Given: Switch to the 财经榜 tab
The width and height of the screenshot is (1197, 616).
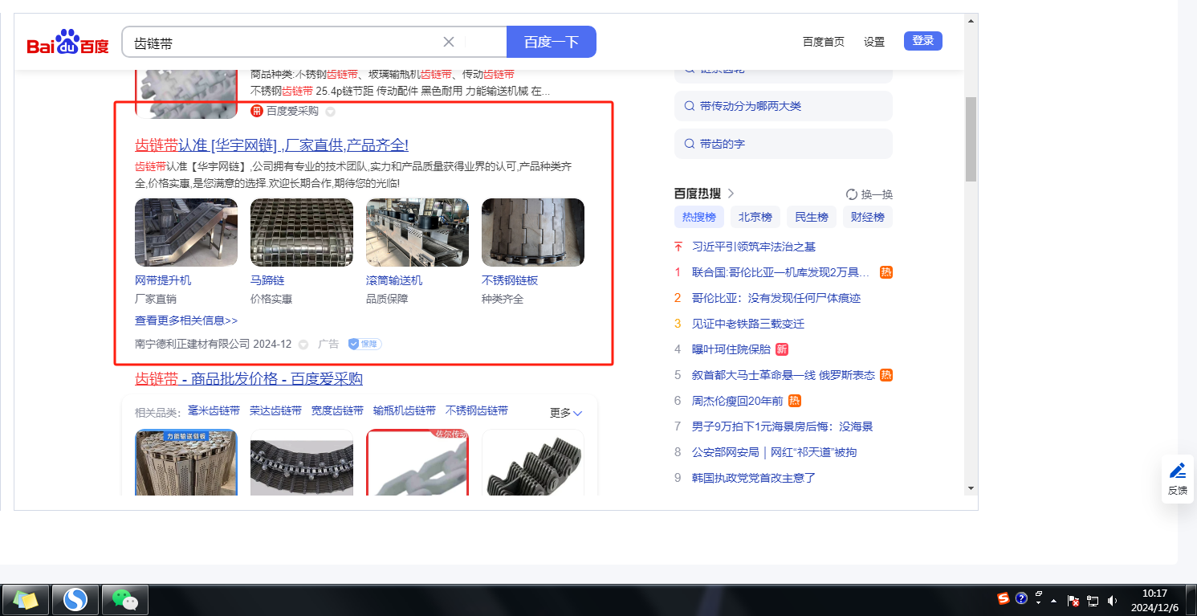Looking at the screenshot, I should [868, 217].
